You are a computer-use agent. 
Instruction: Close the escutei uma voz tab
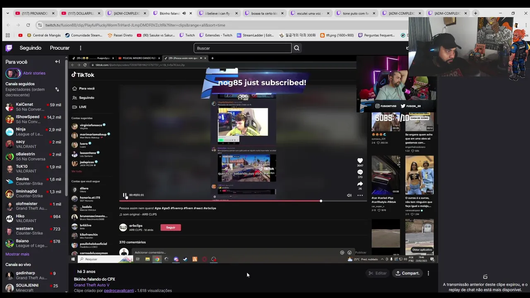tap(328, 13)
